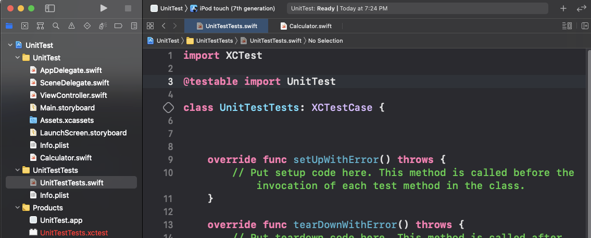Toggle code review arrows button

pyautogui.click(x=582, y=8)
